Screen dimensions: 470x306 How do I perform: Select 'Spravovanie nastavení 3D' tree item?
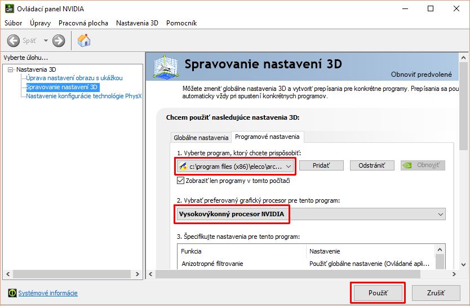[x=62, y=87]
